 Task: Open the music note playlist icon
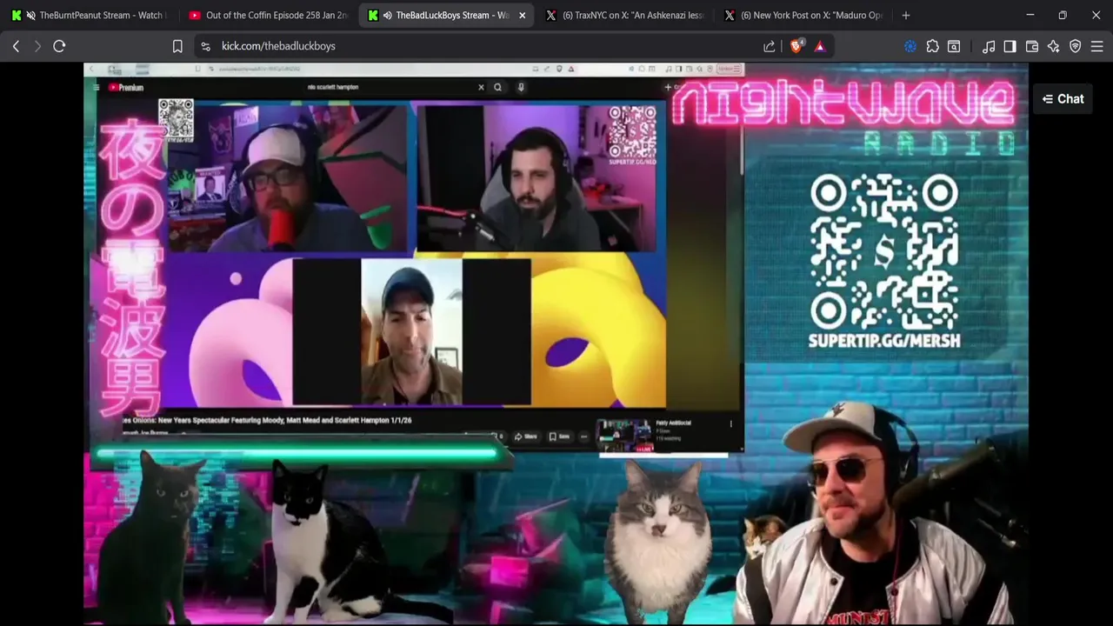pos(989,46)
